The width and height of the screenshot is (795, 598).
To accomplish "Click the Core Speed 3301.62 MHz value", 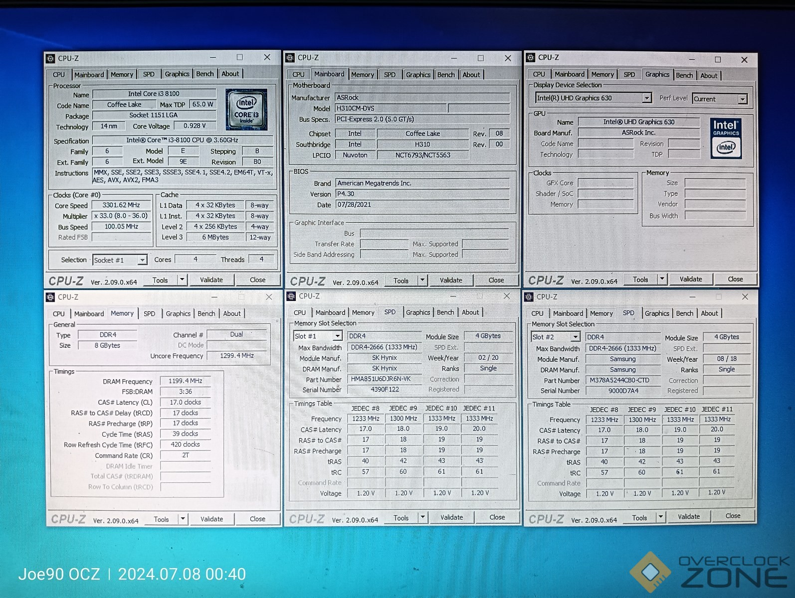I will pyautogui.click(x=121, y=205).
